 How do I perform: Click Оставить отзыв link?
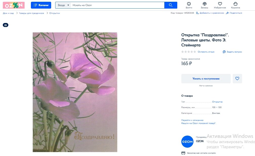(x=206, y=52)
